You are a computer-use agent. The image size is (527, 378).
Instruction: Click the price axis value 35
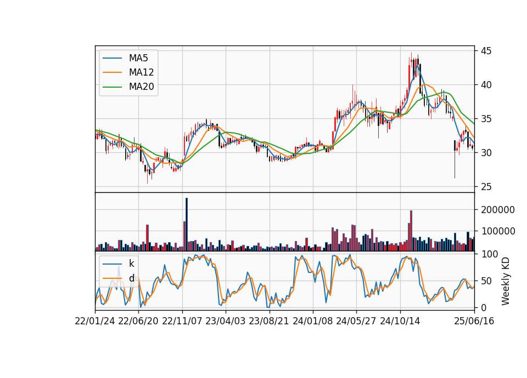[x=486, y=119]
